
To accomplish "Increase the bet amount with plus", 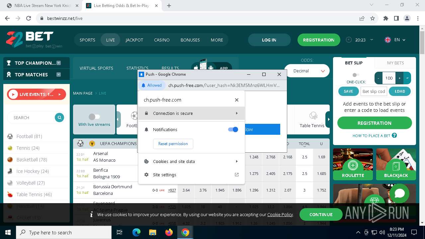I will click(399, 78).
